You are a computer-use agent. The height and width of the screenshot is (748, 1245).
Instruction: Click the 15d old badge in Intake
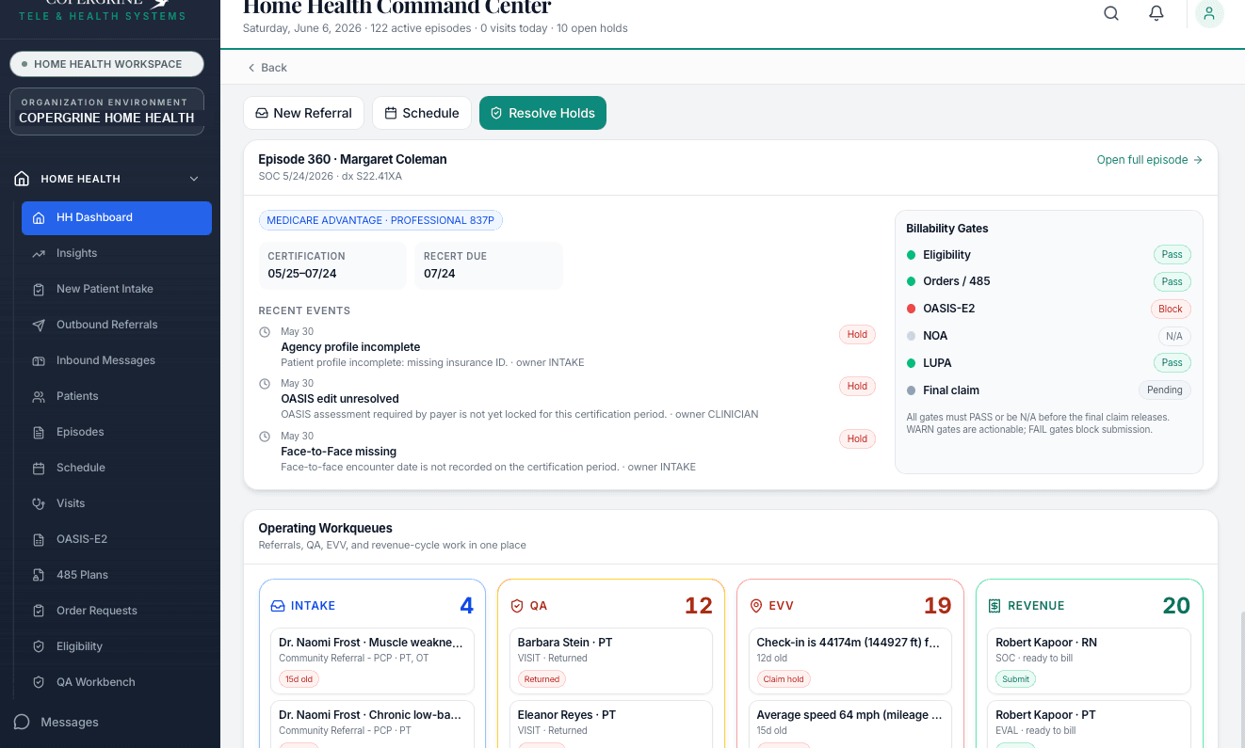[299, 678]
